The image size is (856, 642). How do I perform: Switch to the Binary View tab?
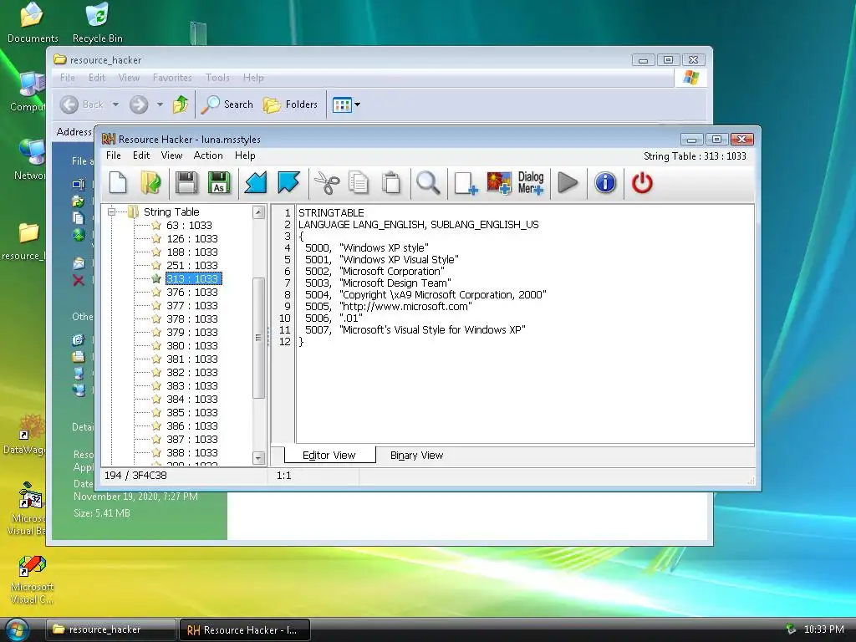tap(416, 456)
